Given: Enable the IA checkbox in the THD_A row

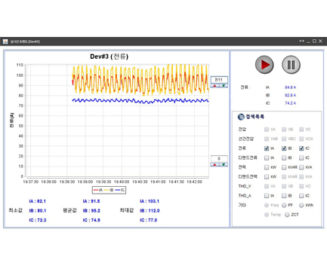Looking at the screenshot, I should 267,196.
